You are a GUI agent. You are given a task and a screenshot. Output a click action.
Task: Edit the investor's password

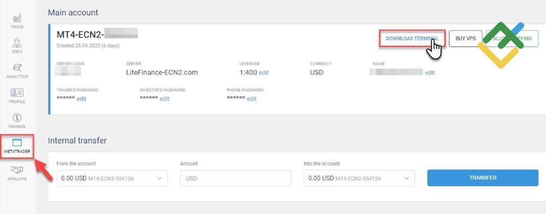coord(164,99)
